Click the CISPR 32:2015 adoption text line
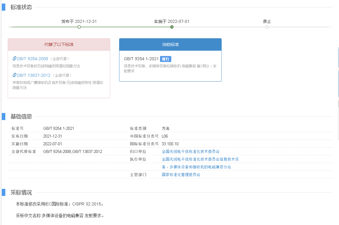The width and height of the screenshot is (339, 225). tap(60, 204)
